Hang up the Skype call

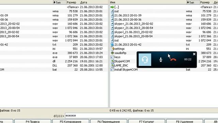tap(173, 60)
